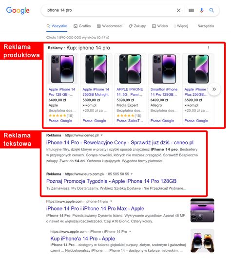Open Kup iPhone'a 14 Pro - Apple link
Screen dimensions: 231x261
pos(83,239)
